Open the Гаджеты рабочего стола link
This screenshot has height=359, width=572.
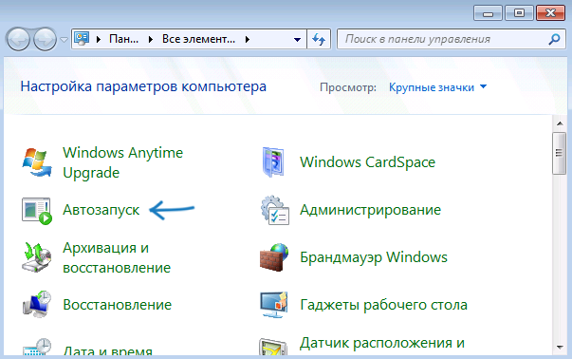[x=383, y=305]
